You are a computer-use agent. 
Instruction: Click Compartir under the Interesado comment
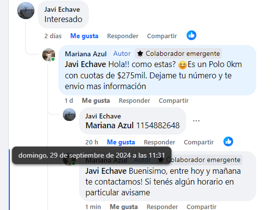tap(162, 36)
